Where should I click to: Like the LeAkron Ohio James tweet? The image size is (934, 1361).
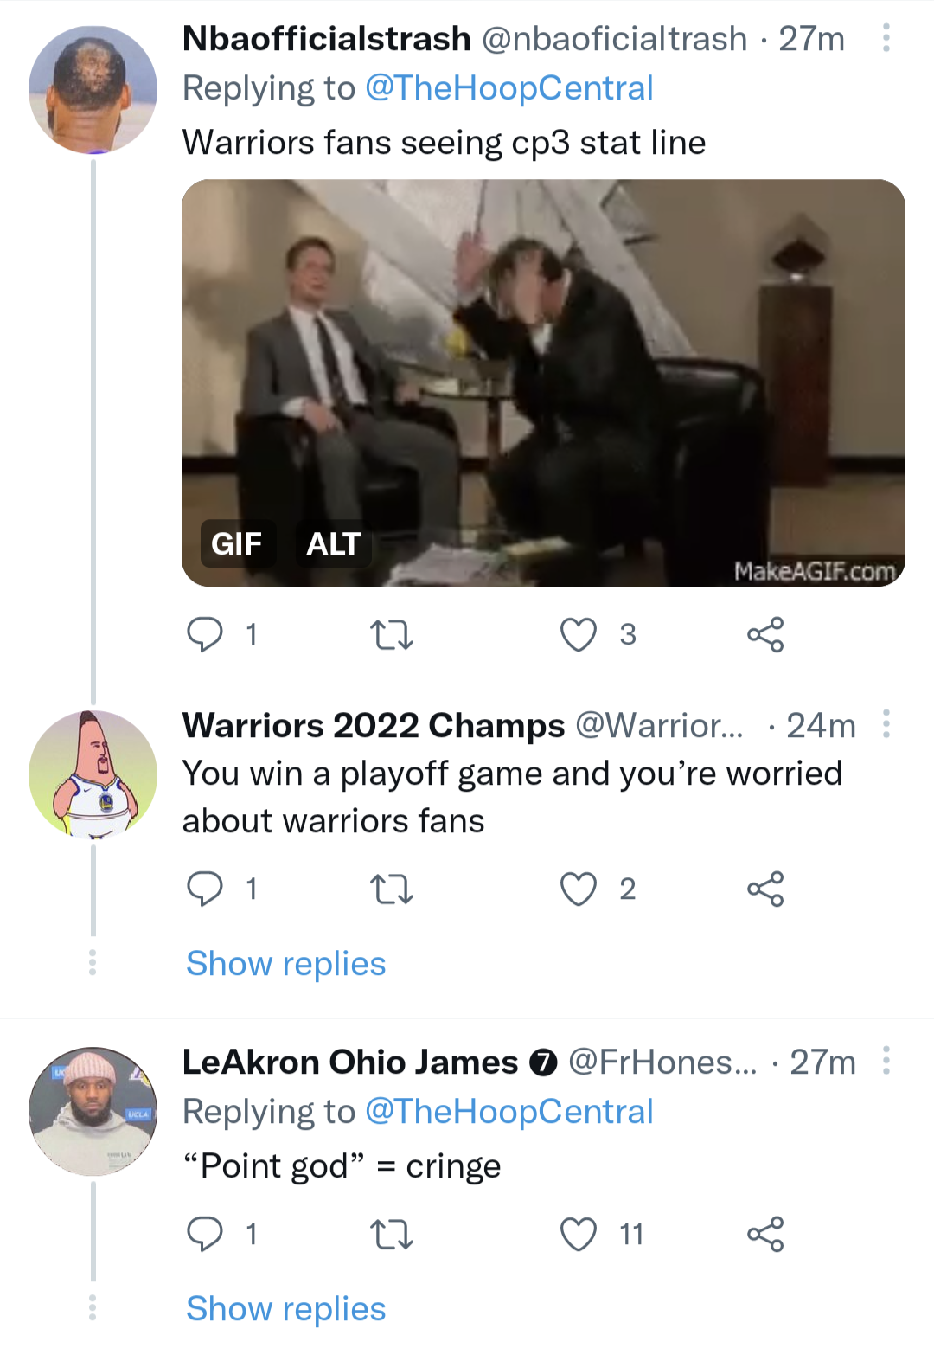tap(579, 1234)
